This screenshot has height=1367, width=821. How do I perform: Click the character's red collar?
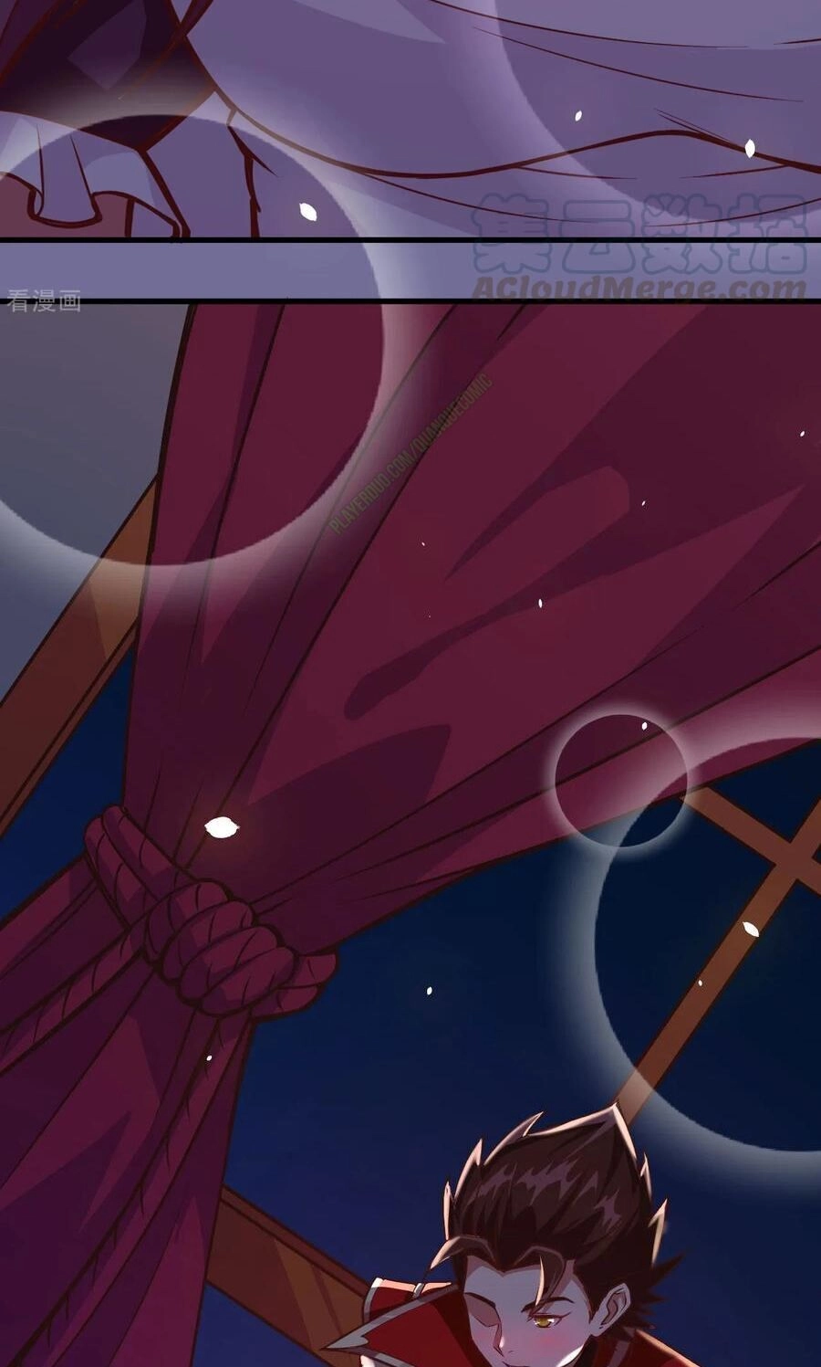[x=383, y=1324]
